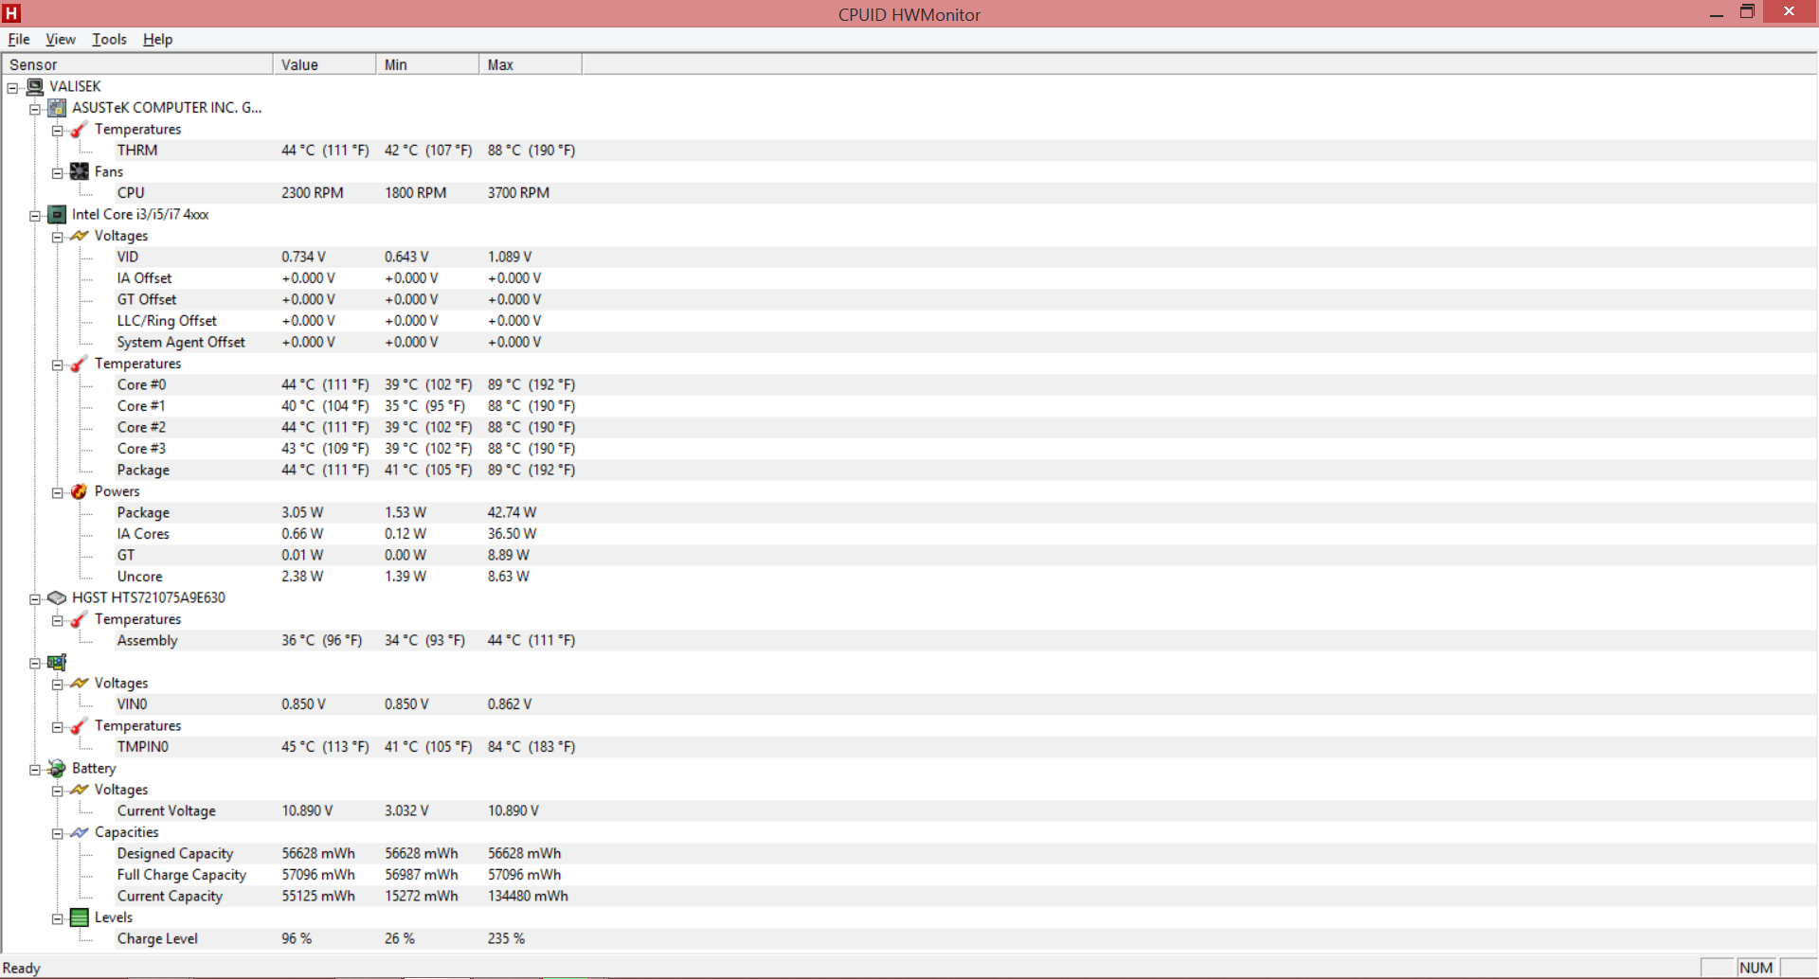Click the thermometer icon beside ASUSTeK Temperatures
Image resolution: width=1819 pixels, height=979 pixels.
coord(80,129)
